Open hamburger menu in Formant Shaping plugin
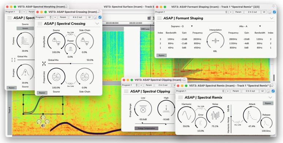 point(159,18)
